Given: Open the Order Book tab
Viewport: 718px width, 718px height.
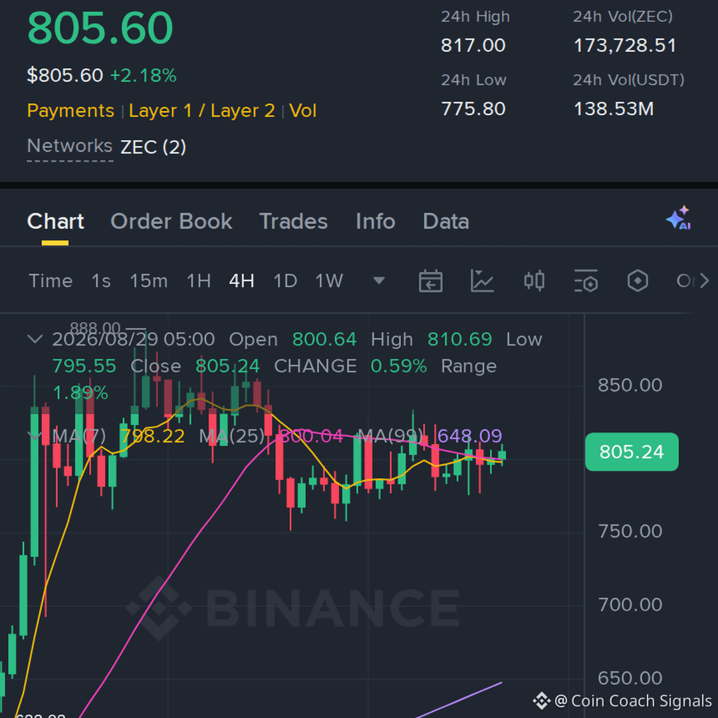Looking at the screenshot, I should point(172,221).
